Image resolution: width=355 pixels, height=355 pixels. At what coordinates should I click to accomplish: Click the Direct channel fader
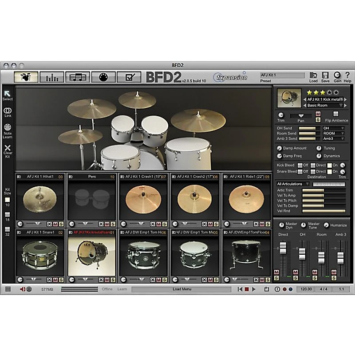[283, 248]
